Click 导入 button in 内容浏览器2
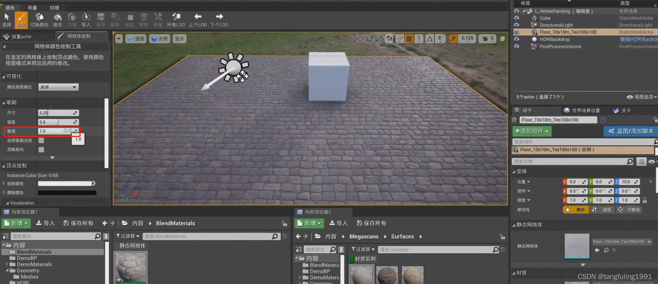Screen dimensions: 658x284 pos(338,223)
